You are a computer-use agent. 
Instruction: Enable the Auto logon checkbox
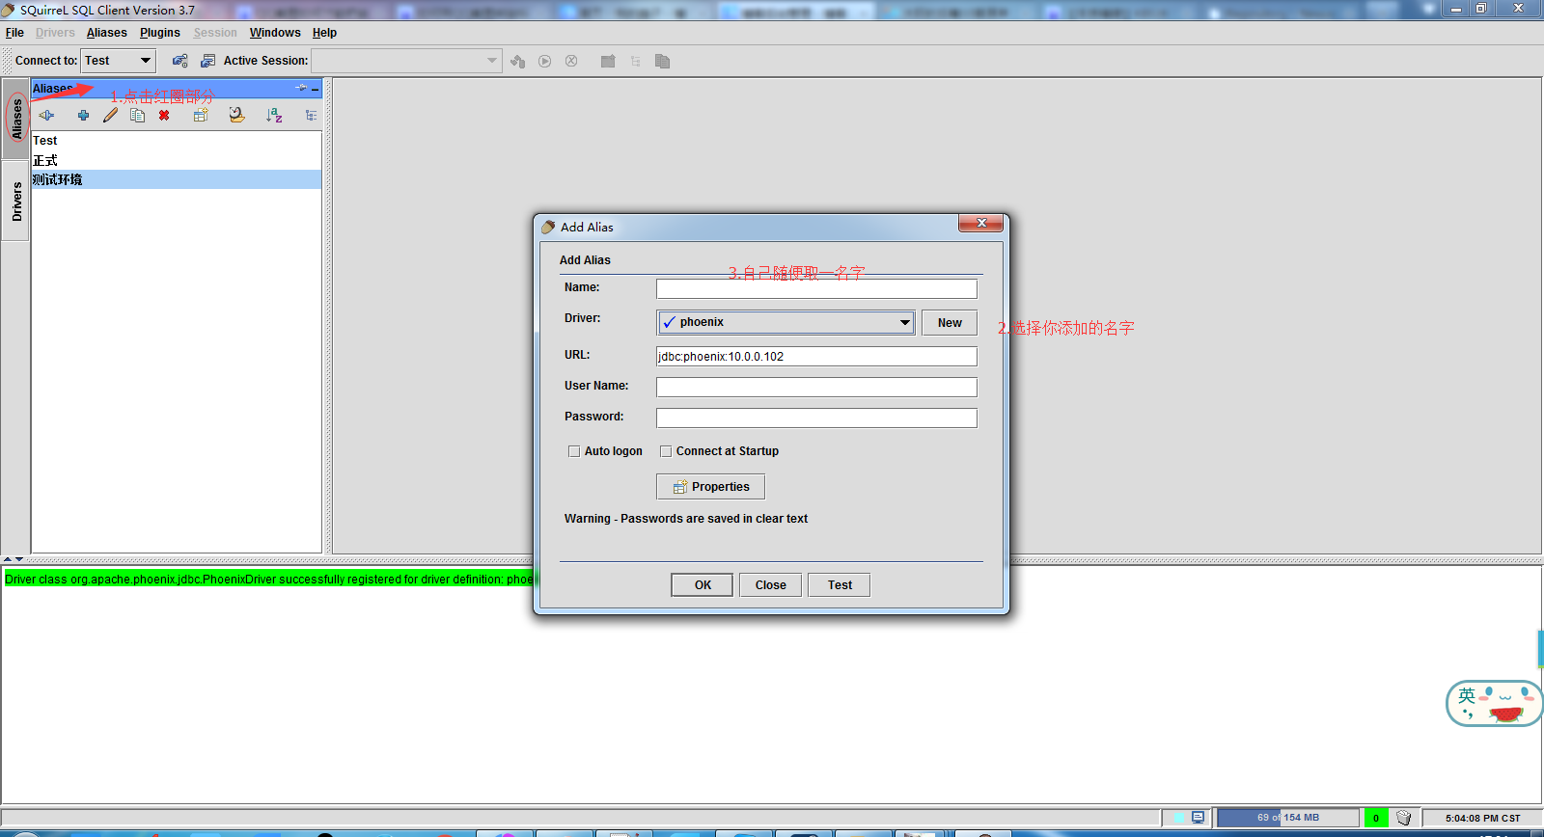[x=574, y=451]
